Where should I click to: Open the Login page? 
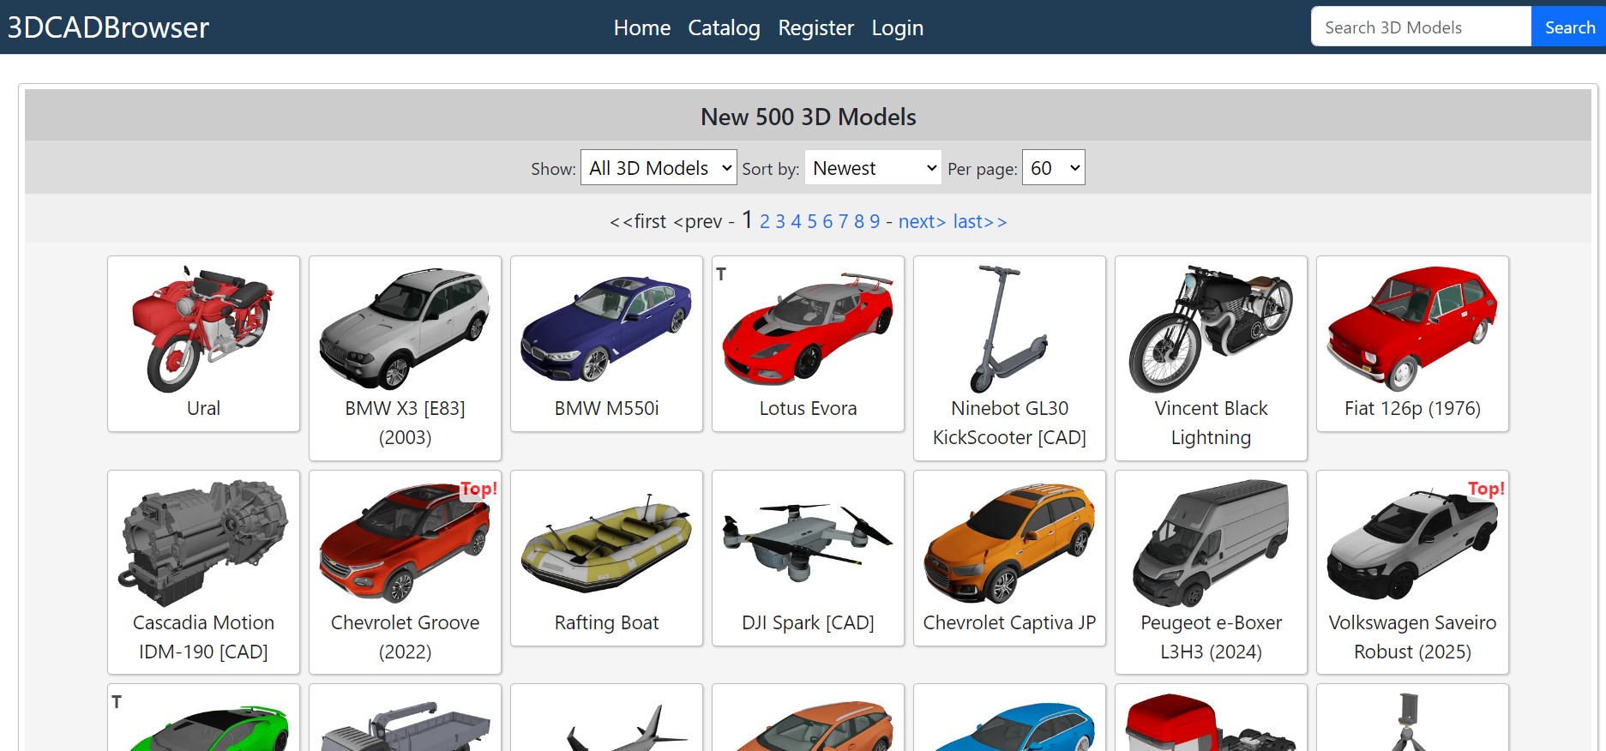click(x=898, y=27)
